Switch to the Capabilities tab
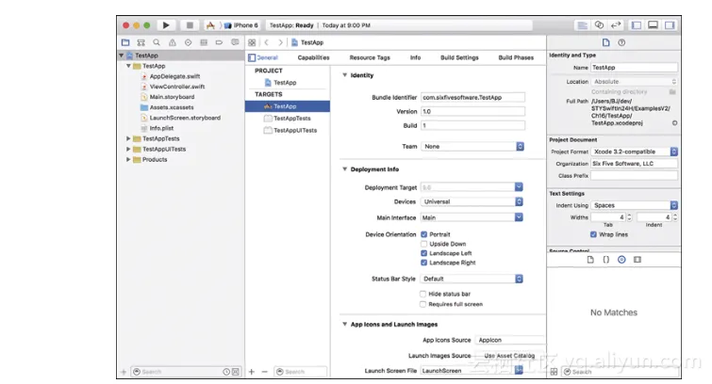The height and width of the screenshot is (384, 712). tap(313, 57)
